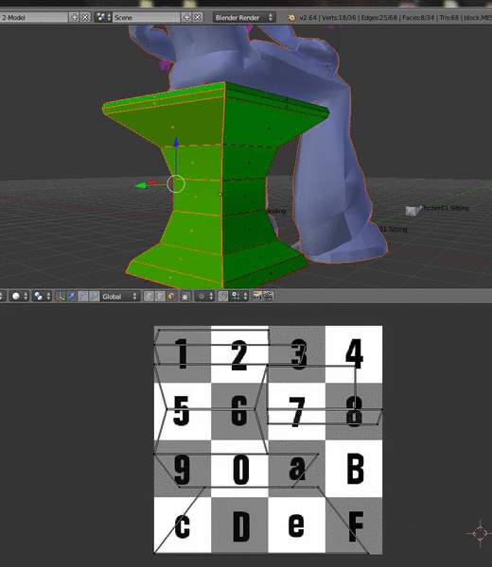Click the green Y-axis manipulator arrow
Viewport: 492px width, 567px height.
pyautogui.click(x=139, y=186)
